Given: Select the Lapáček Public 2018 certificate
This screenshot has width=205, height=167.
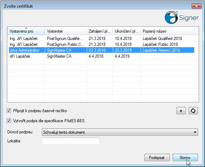Looking at the screenshot, I should pyautogui.click(x=101, y=44).
